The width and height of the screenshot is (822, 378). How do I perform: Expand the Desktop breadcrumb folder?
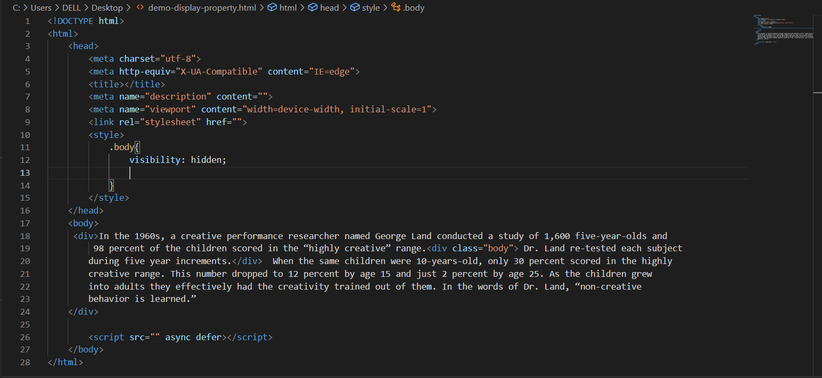pyautogui.click(x=107, y=8)
